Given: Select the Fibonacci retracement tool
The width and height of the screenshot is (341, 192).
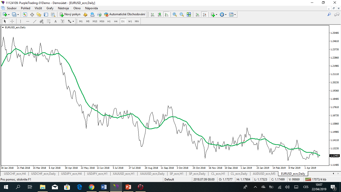Looking at the screenshot, I should tap(48, 21).
